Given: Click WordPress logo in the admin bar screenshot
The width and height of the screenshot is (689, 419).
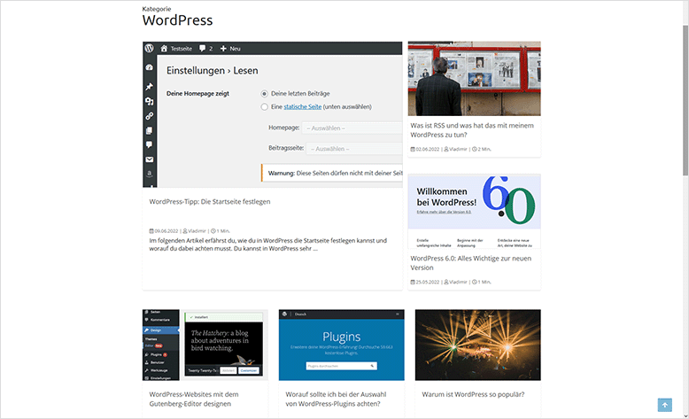Looking at the screenshot, I should (x=150, y=49).
